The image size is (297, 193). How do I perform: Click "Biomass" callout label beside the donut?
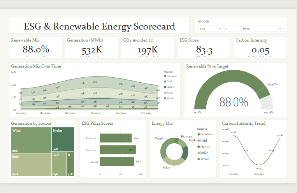[186, 136]
